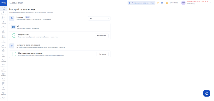Open the VK channel dropdown
The height and width of the screenshot is (101, 214).
click(x=99, y=18)
